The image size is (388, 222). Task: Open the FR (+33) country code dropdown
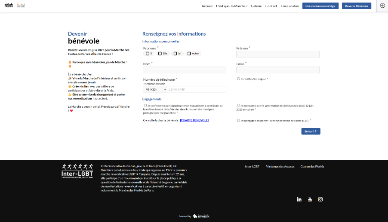pyautogui.click(x=155, y=89)
